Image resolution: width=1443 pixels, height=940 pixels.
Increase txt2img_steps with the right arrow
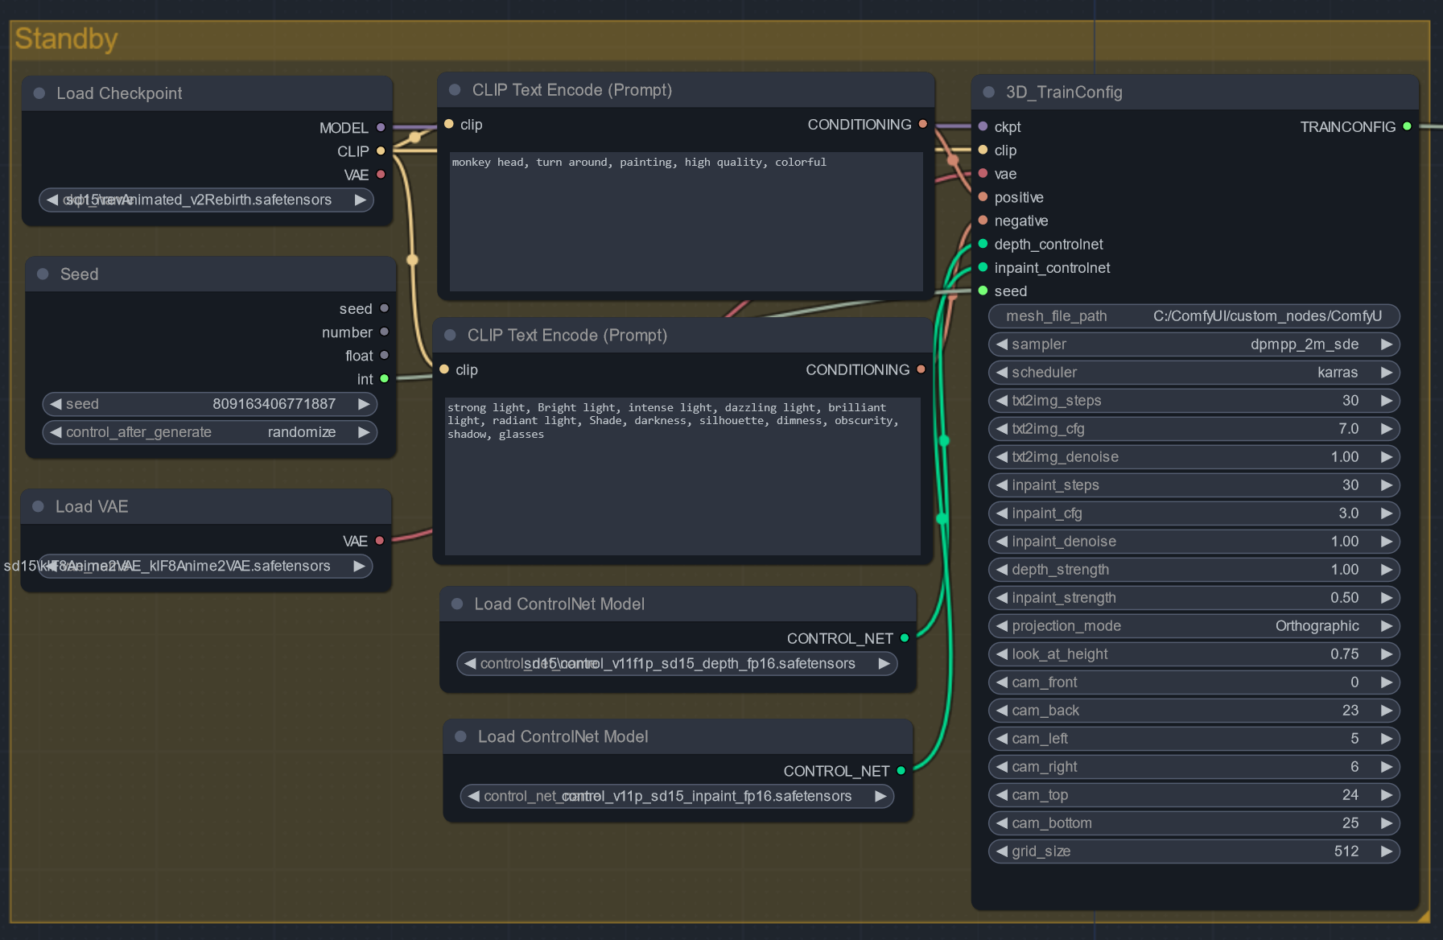tap(1386, 401)
